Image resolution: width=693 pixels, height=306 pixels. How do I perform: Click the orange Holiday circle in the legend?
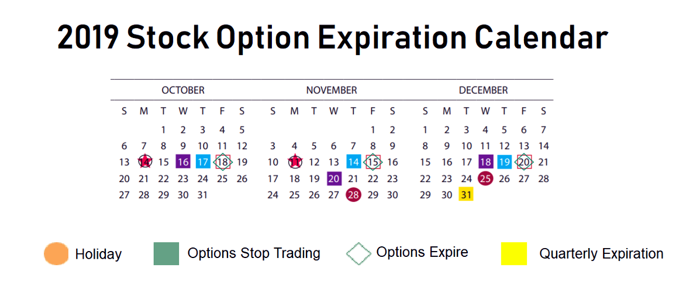(56, 254)
